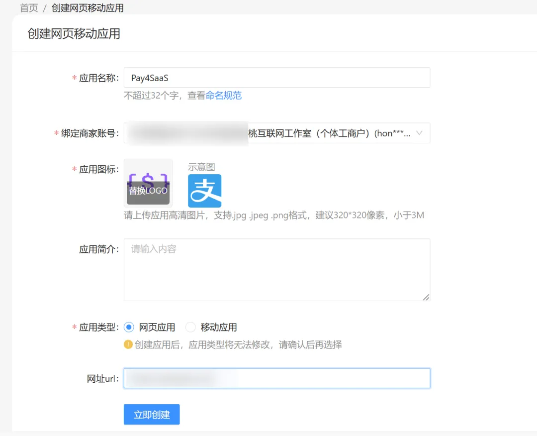Focus the 网址url input field

pyautogui.click(x=276, y=378)
